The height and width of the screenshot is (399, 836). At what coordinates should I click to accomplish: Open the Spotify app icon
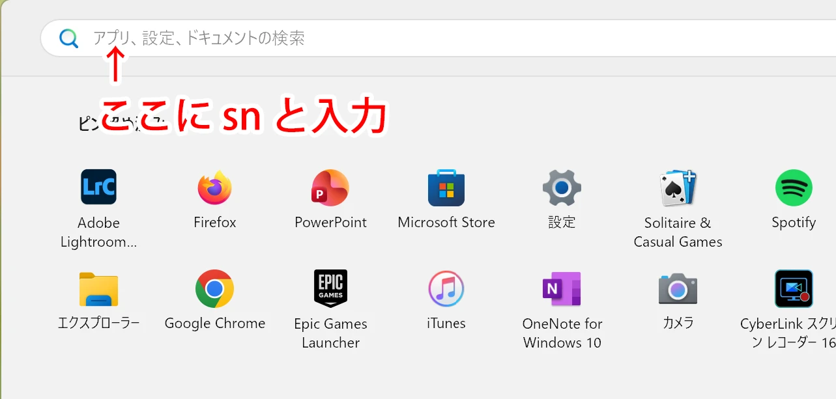pos(794,188)
